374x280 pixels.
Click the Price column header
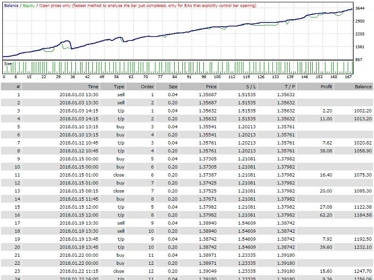[x=199, y=87]
